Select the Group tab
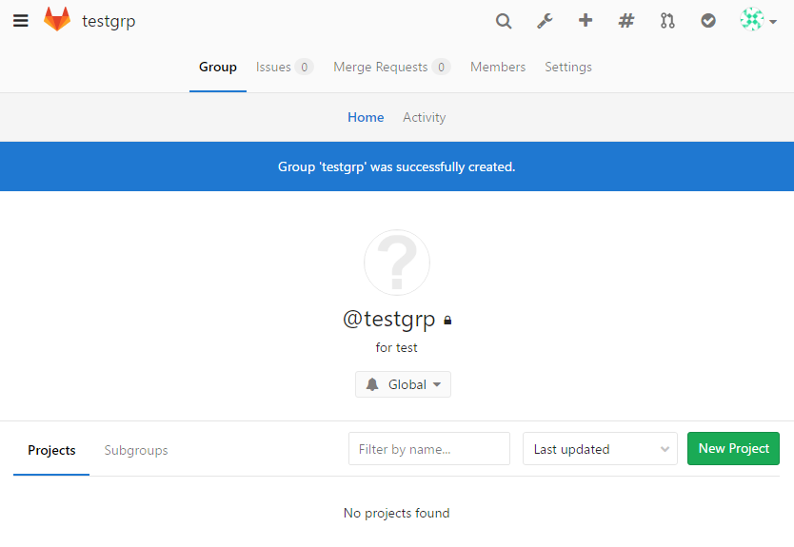 (x=218, y=68)
